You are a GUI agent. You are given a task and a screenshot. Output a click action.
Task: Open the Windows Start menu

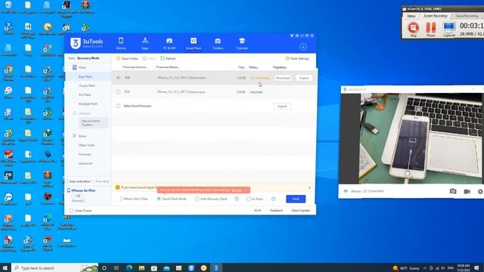tap(5, 267)
